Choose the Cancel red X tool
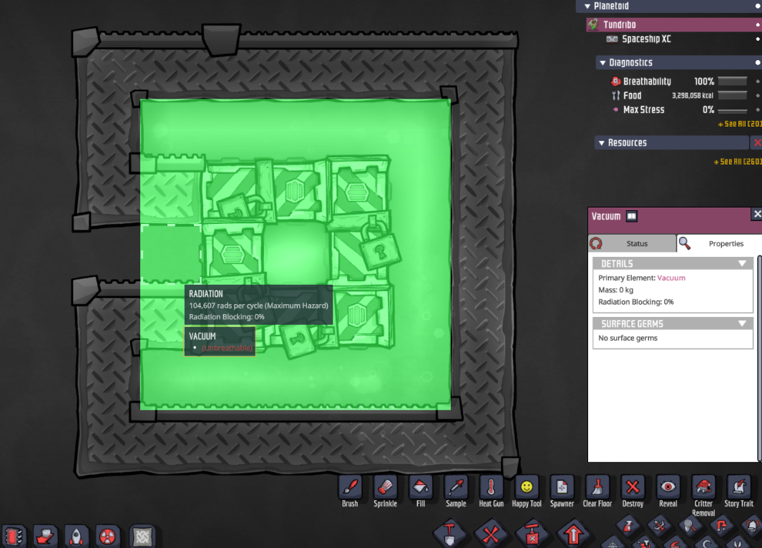 click(x=491, y=534)
